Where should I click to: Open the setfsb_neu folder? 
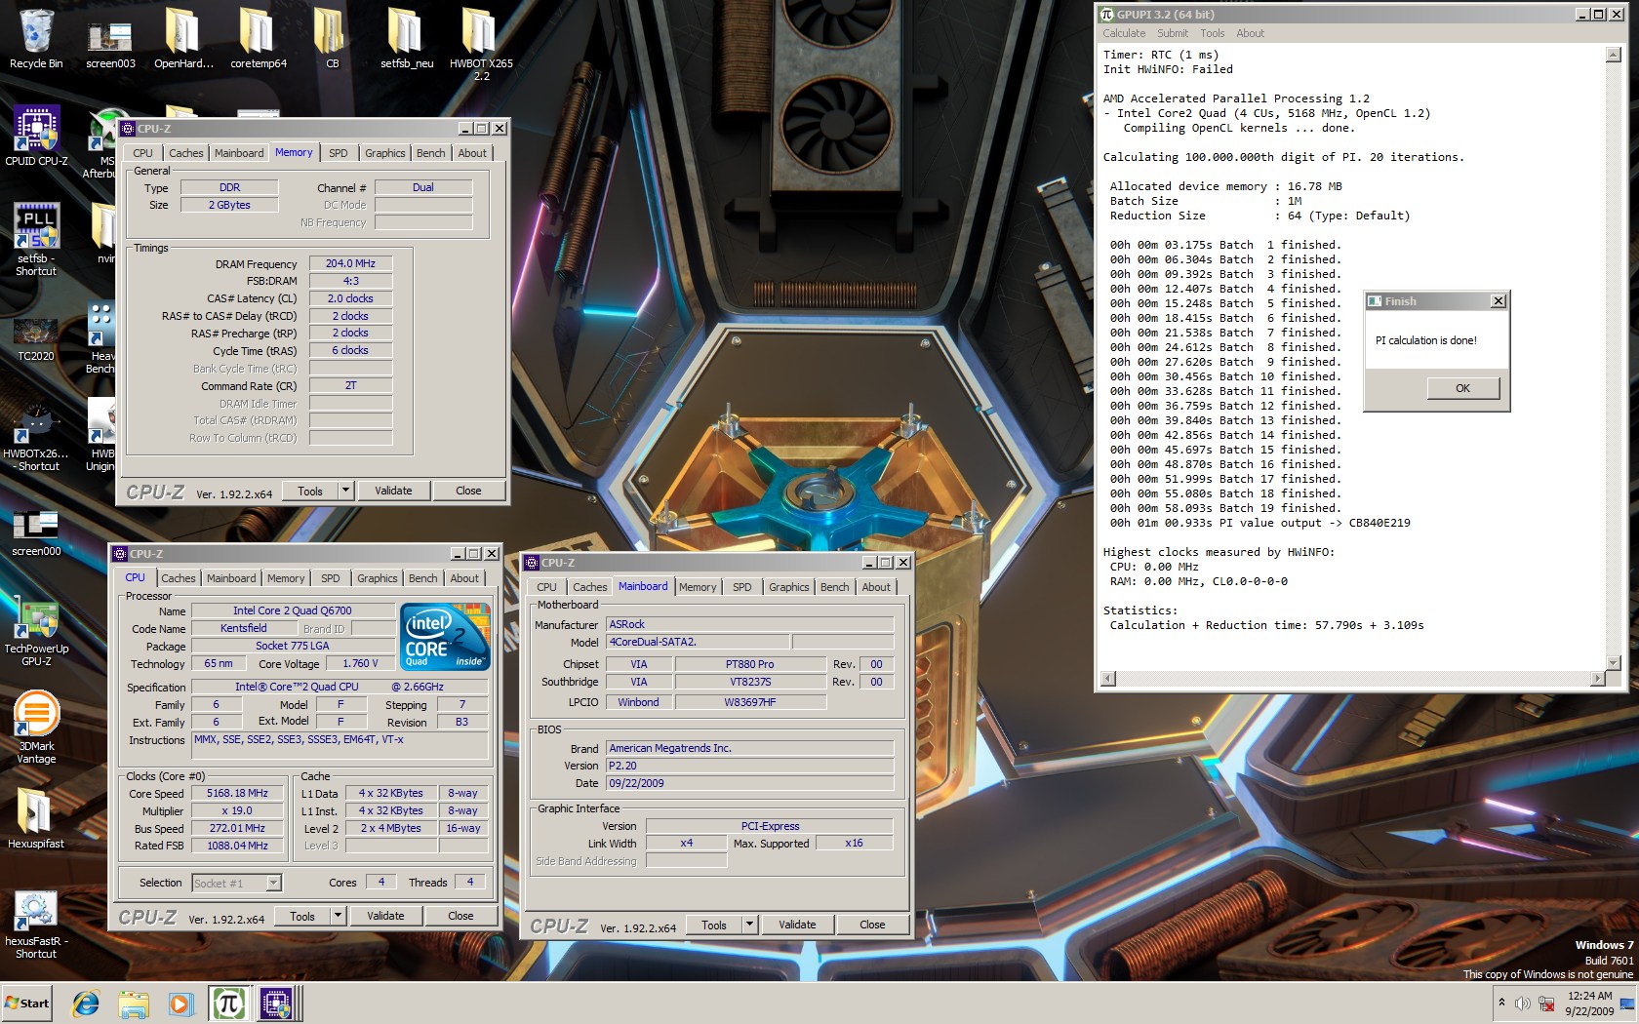point(407,39)
